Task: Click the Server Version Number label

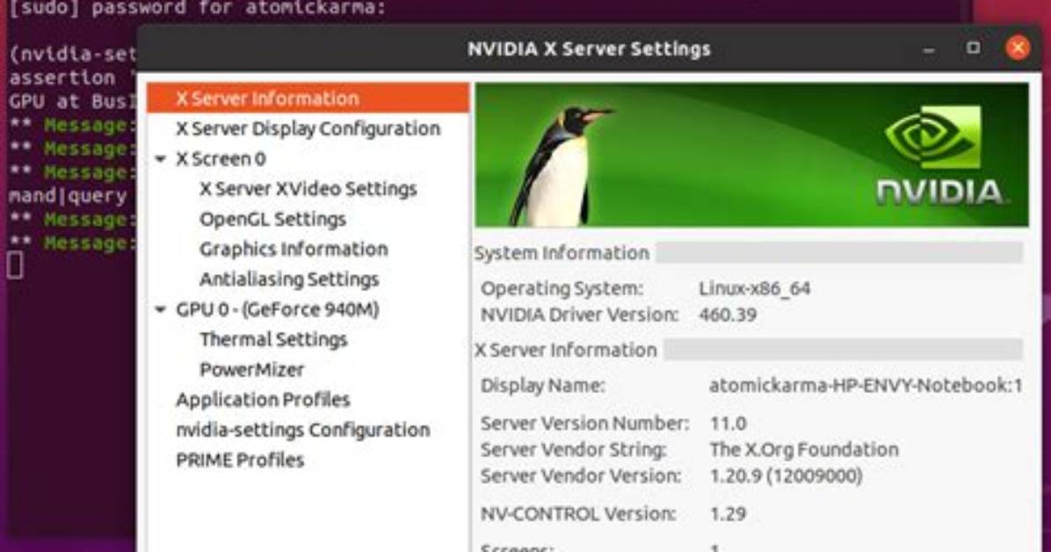Action: point(584,423)
